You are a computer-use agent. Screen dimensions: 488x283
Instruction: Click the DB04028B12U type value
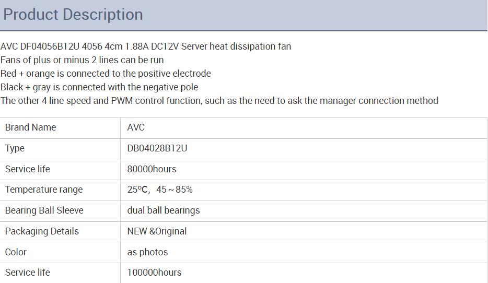(157, 148)
